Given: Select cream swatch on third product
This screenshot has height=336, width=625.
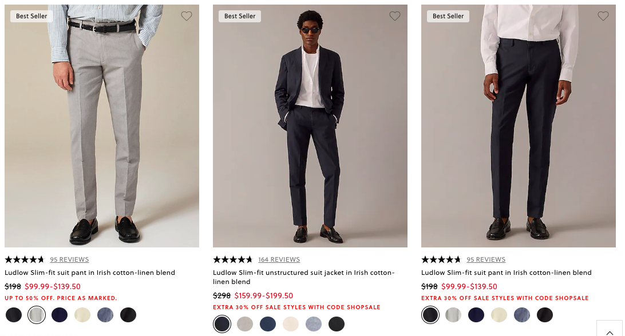Looking at the screenshot, I should point(499,315).
